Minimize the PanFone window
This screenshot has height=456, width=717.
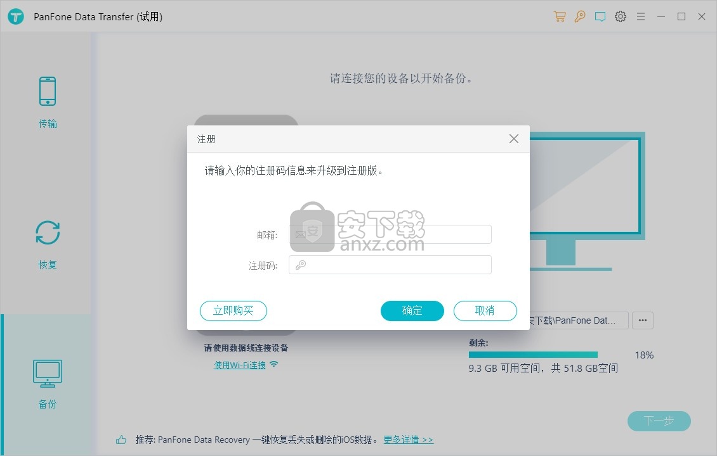pos(661,16)
